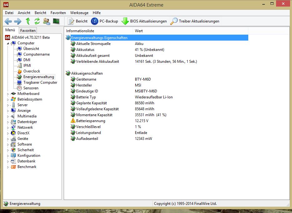Click the green up-level arrow icon
The width and height of the screenshot is (292, 213).
(28, 21)
